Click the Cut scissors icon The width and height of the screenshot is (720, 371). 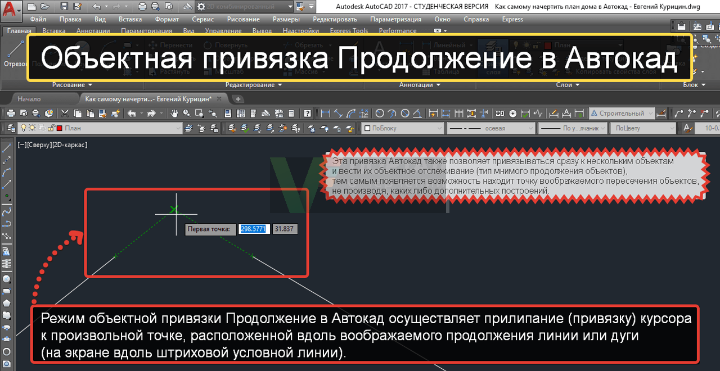(x=65, y=113)
